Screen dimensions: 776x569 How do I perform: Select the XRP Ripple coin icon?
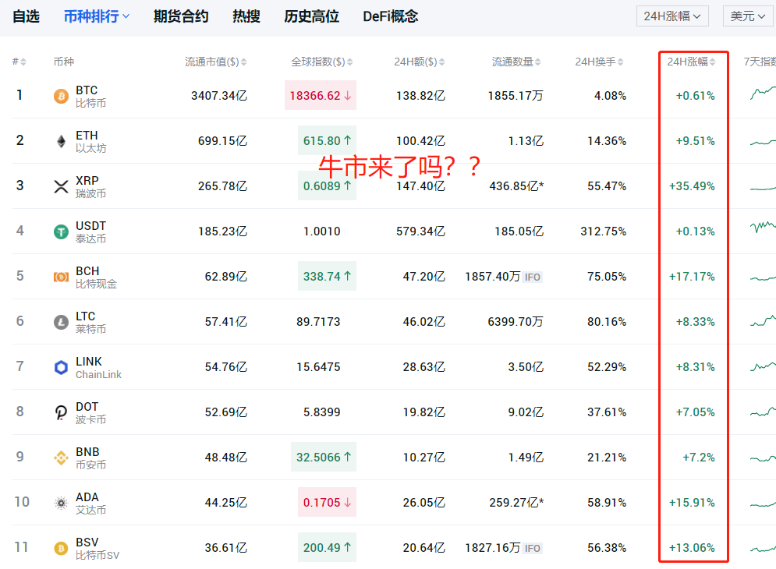click(x=60, y=186)
